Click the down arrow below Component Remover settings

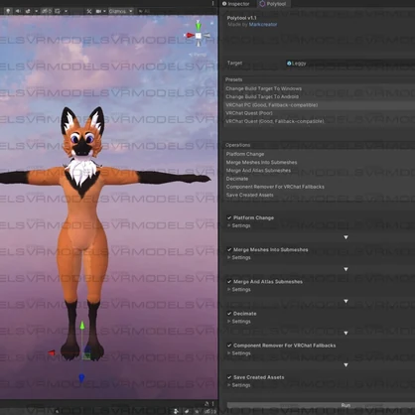click(x=346, y=364)
